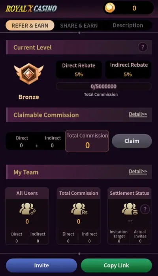
Task: Switch to the SHARE & EARN tab
Action: pos(79,26)
